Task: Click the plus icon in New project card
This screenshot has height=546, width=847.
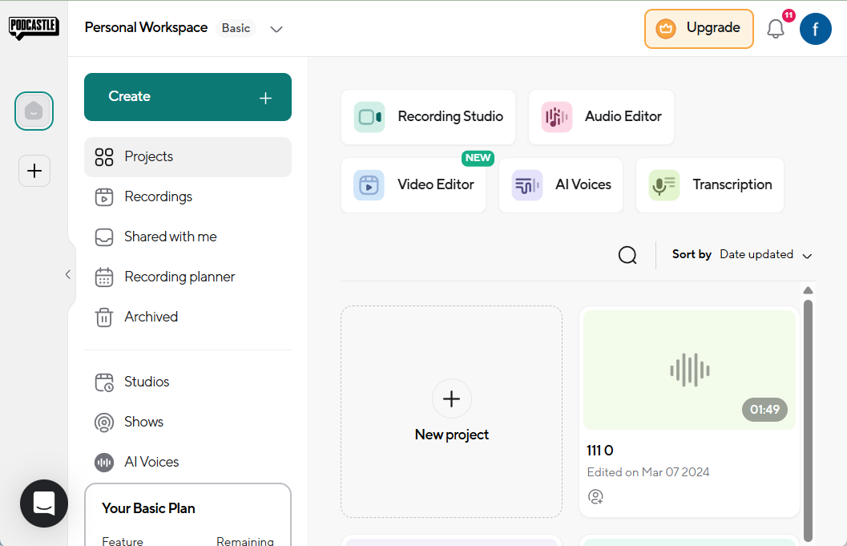Action: (452, 399)
